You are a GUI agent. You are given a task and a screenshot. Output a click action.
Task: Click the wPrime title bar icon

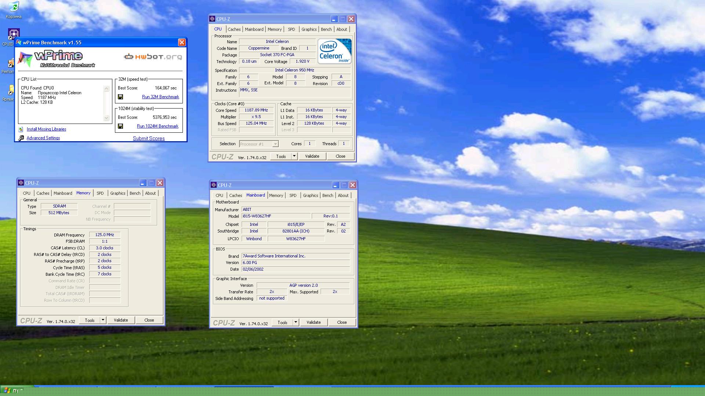point(19,43)
